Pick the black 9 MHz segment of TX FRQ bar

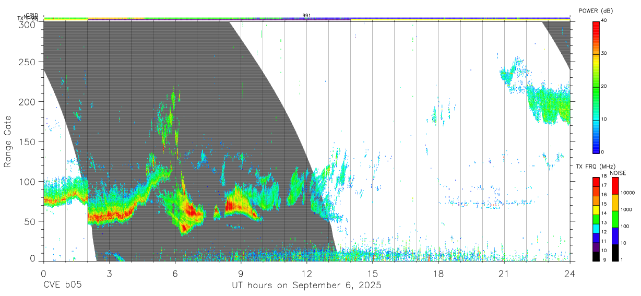(x=596, y=256)
